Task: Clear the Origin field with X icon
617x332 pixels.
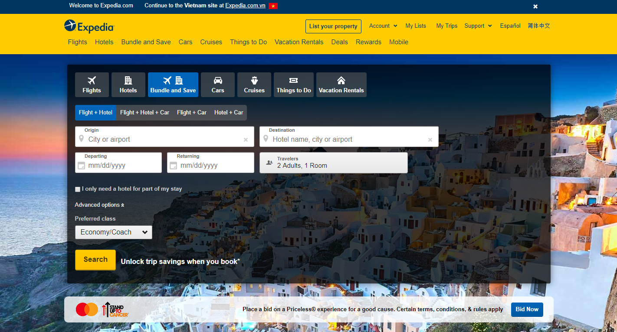Action: (x=246, y=140)
